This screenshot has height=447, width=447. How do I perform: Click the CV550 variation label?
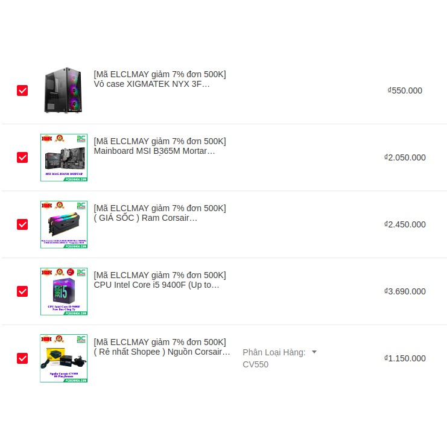click(x=255, y=364)
